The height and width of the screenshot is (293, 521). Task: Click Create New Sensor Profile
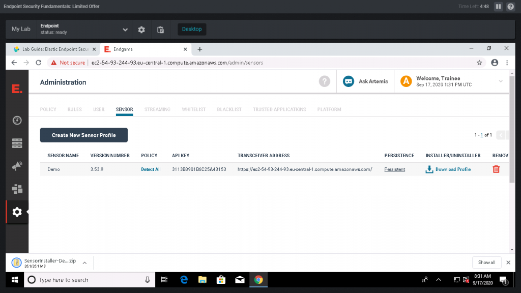tap(84, 135)
